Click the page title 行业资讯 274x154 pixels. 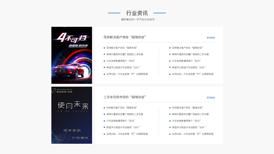[x=137, y=13]
